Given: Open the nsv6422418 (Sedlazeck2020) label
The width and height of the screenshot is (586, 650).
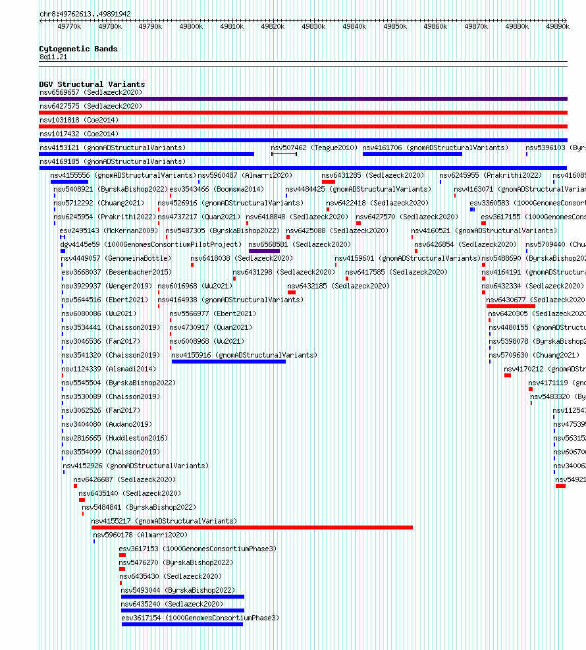Looking at the screenshot, I should point(377,203).
